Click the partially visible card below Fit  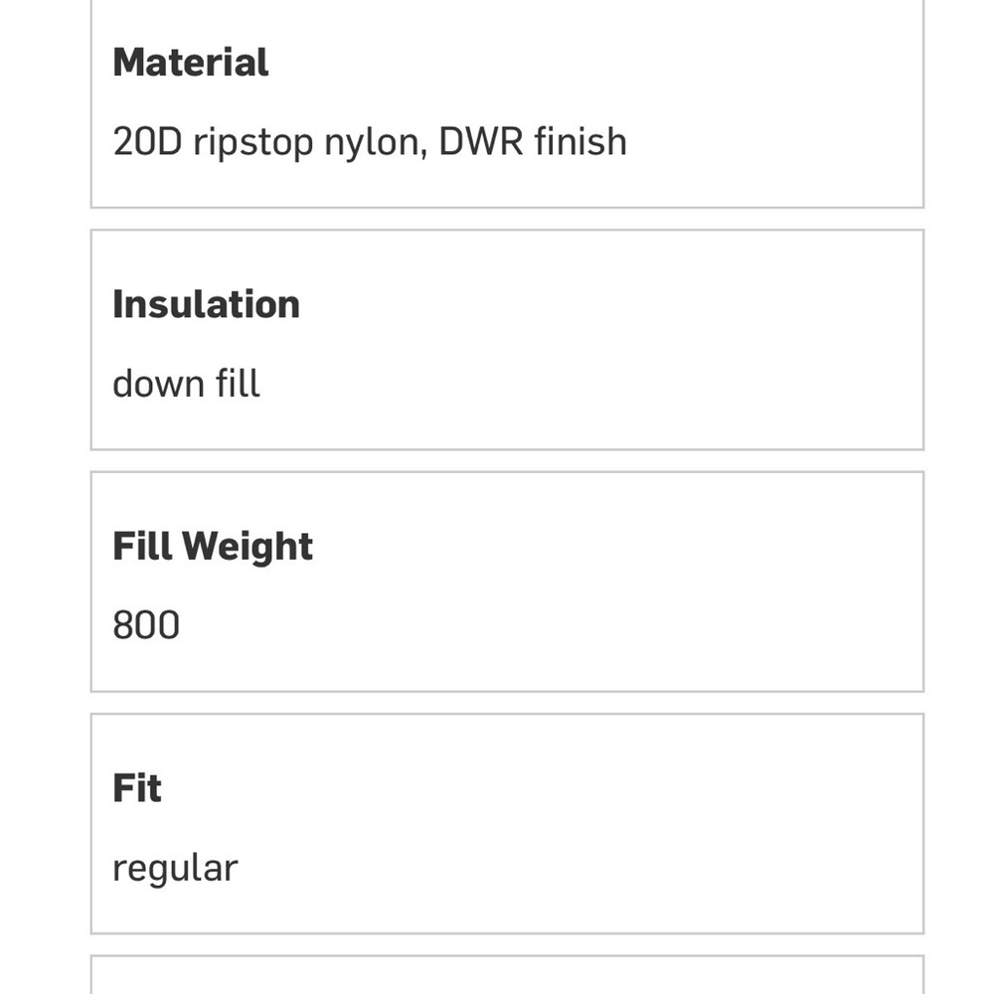point(507,976)
